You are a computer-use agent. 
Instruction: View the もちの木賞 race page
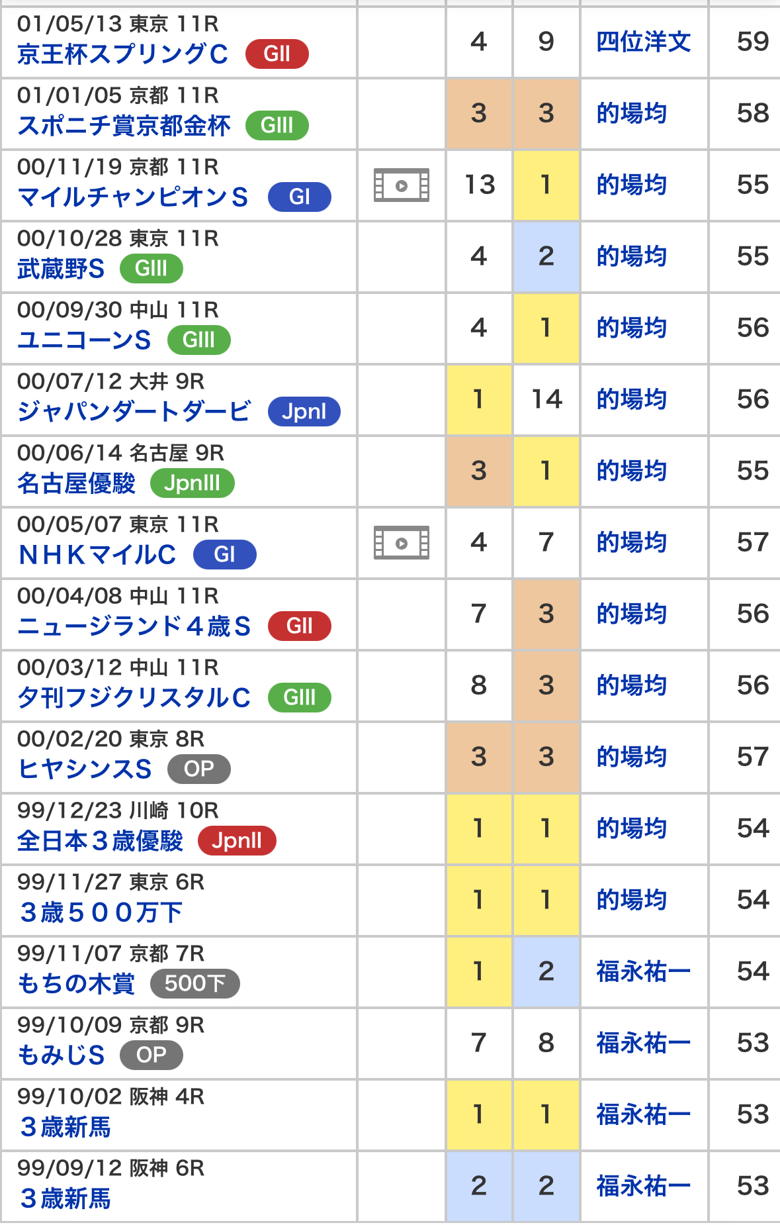76,984
